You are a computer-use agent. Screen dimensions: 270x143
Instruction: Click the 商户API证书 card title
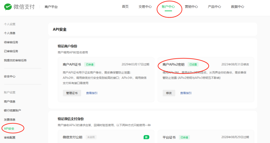(72, 64)
